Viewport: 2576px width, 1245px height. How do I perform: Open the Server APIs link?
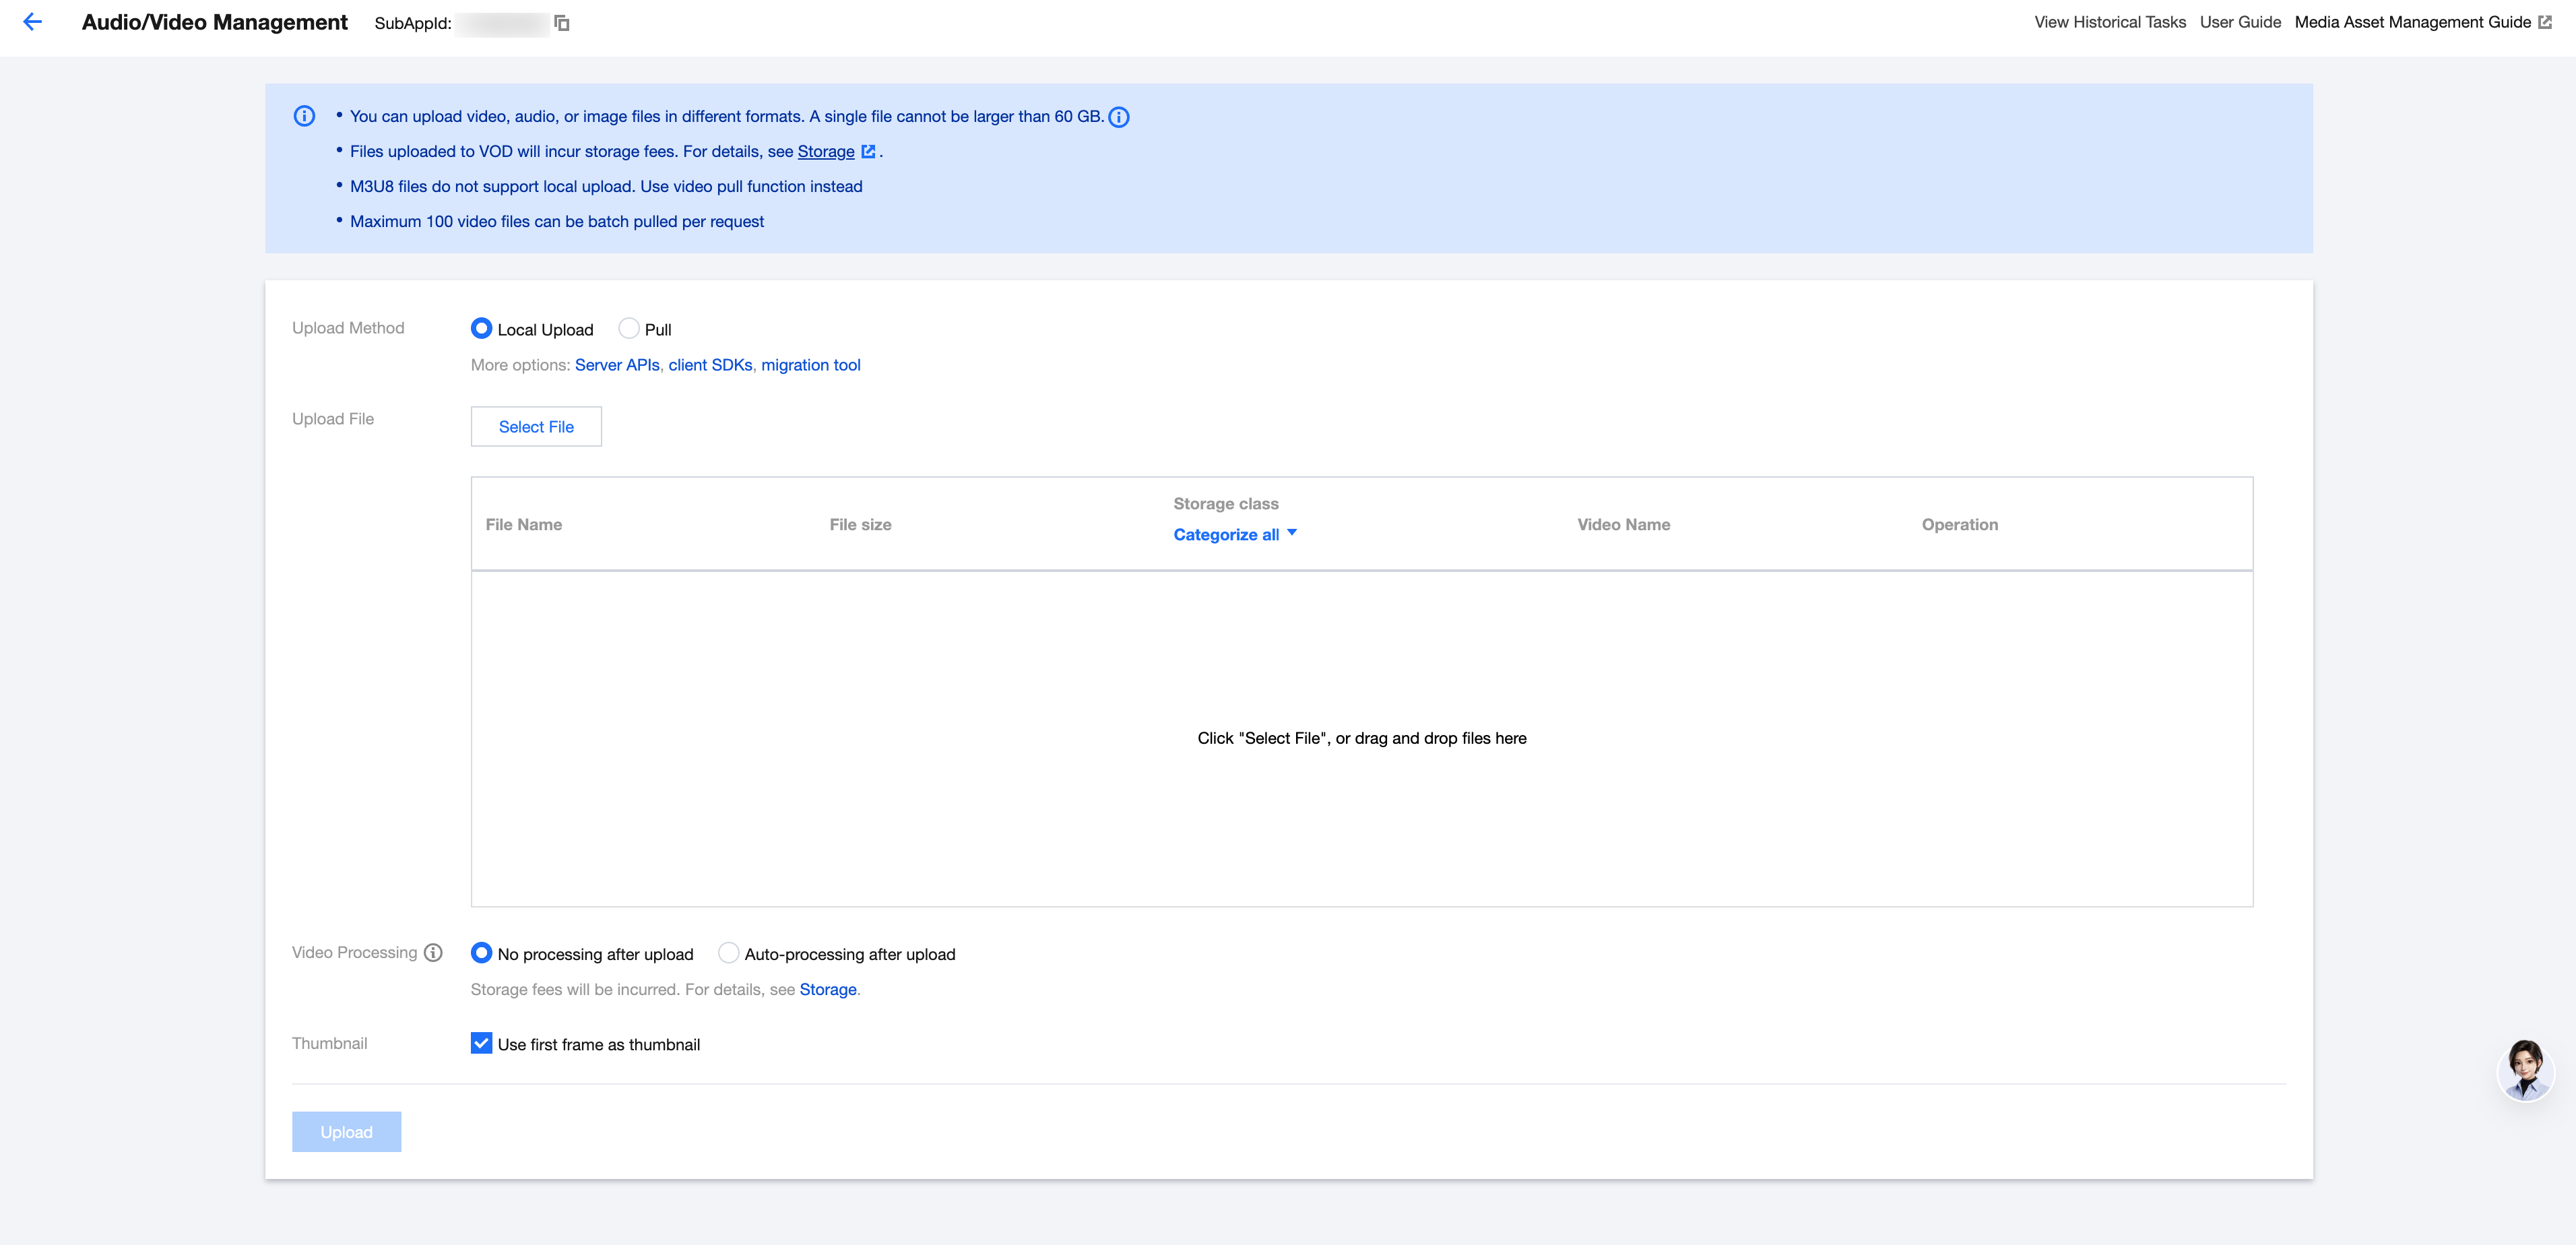617,365
